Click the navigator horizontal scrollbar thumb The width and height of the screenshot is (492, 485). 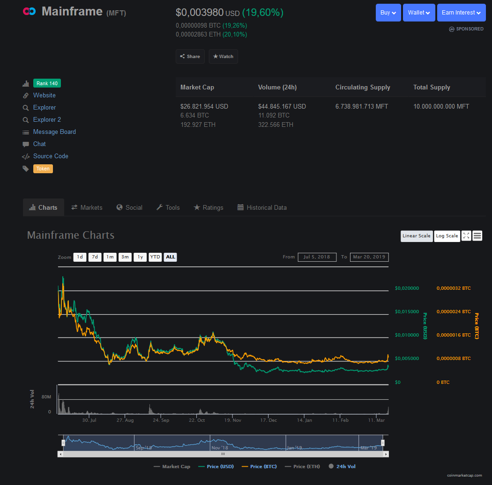tap(223, 454)
